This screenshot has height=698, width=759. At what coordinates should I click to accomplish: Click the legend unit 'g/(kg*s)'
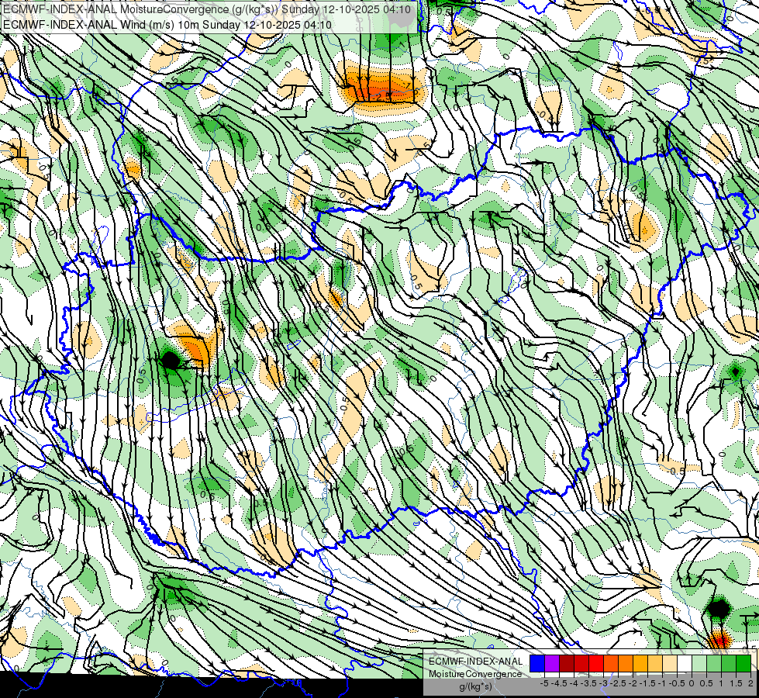[x=475, y=686]
